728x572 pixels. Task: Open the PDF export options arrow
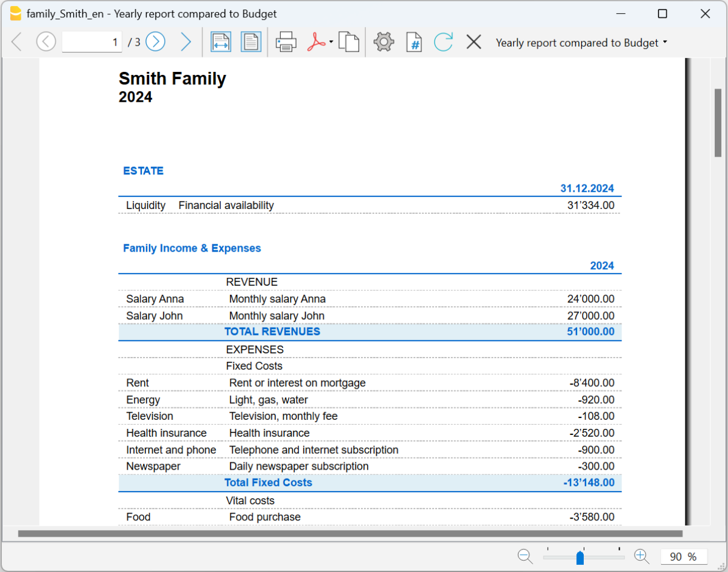coord(330,42)
